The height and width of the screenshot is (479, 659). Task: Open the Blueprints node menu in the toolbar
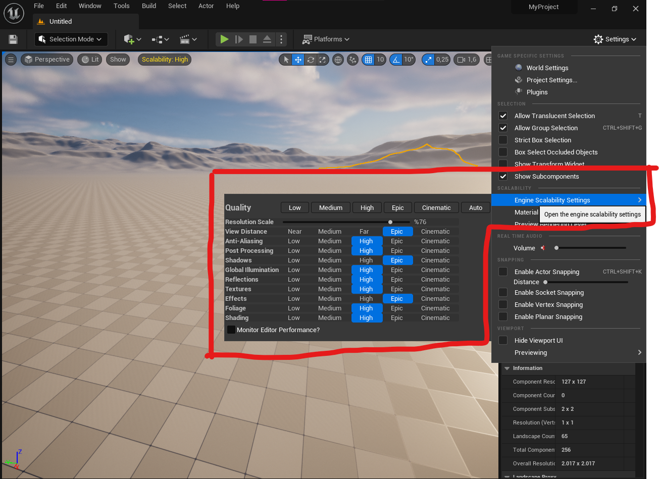[x=161, y=39]
